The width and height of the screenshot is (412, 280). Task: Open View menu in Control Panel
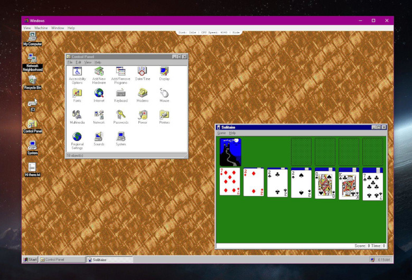pos(88,62)
